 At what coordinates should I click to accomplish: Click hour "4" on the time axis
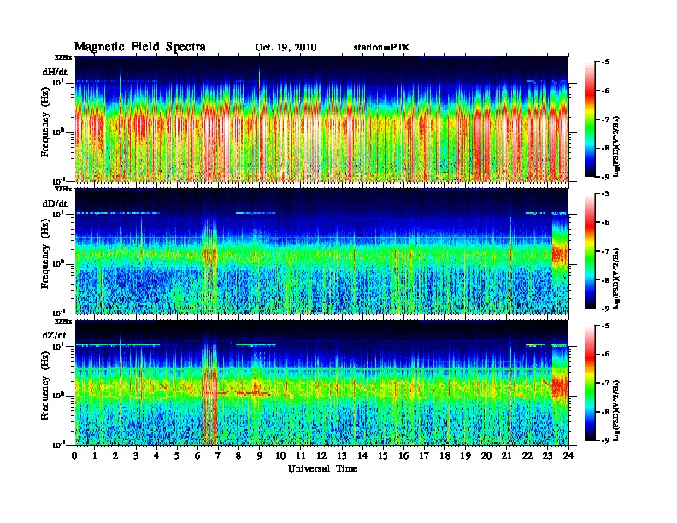(156, 455)
